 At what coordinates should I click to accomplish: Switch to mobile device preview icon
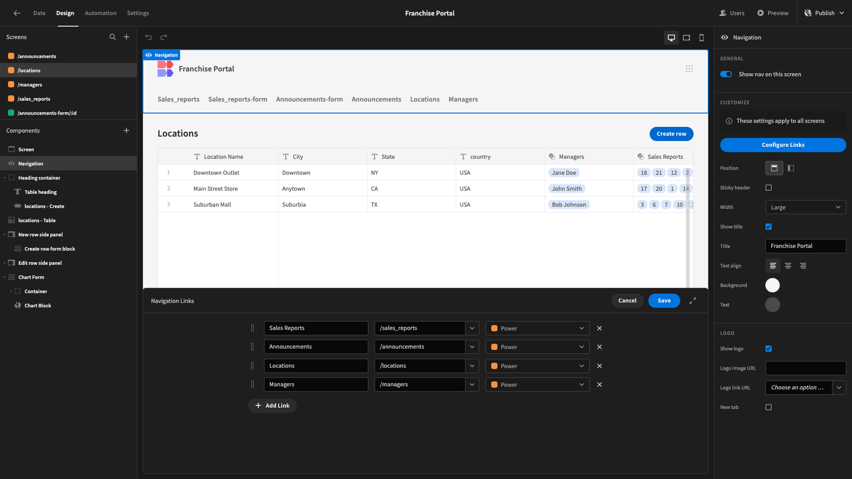702,38
